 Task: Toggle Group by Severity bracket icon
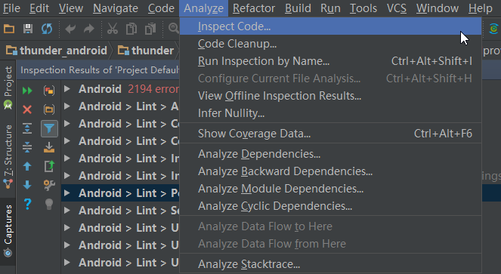click(x=49, y=91)
